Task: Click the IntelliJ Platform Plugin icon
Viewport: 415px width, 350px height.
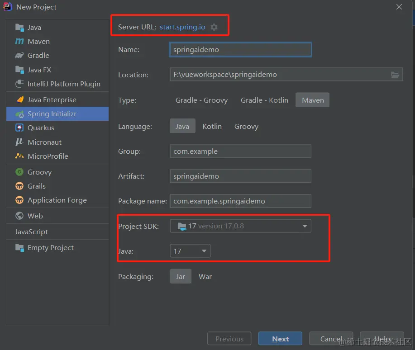Action: [19, 84]
